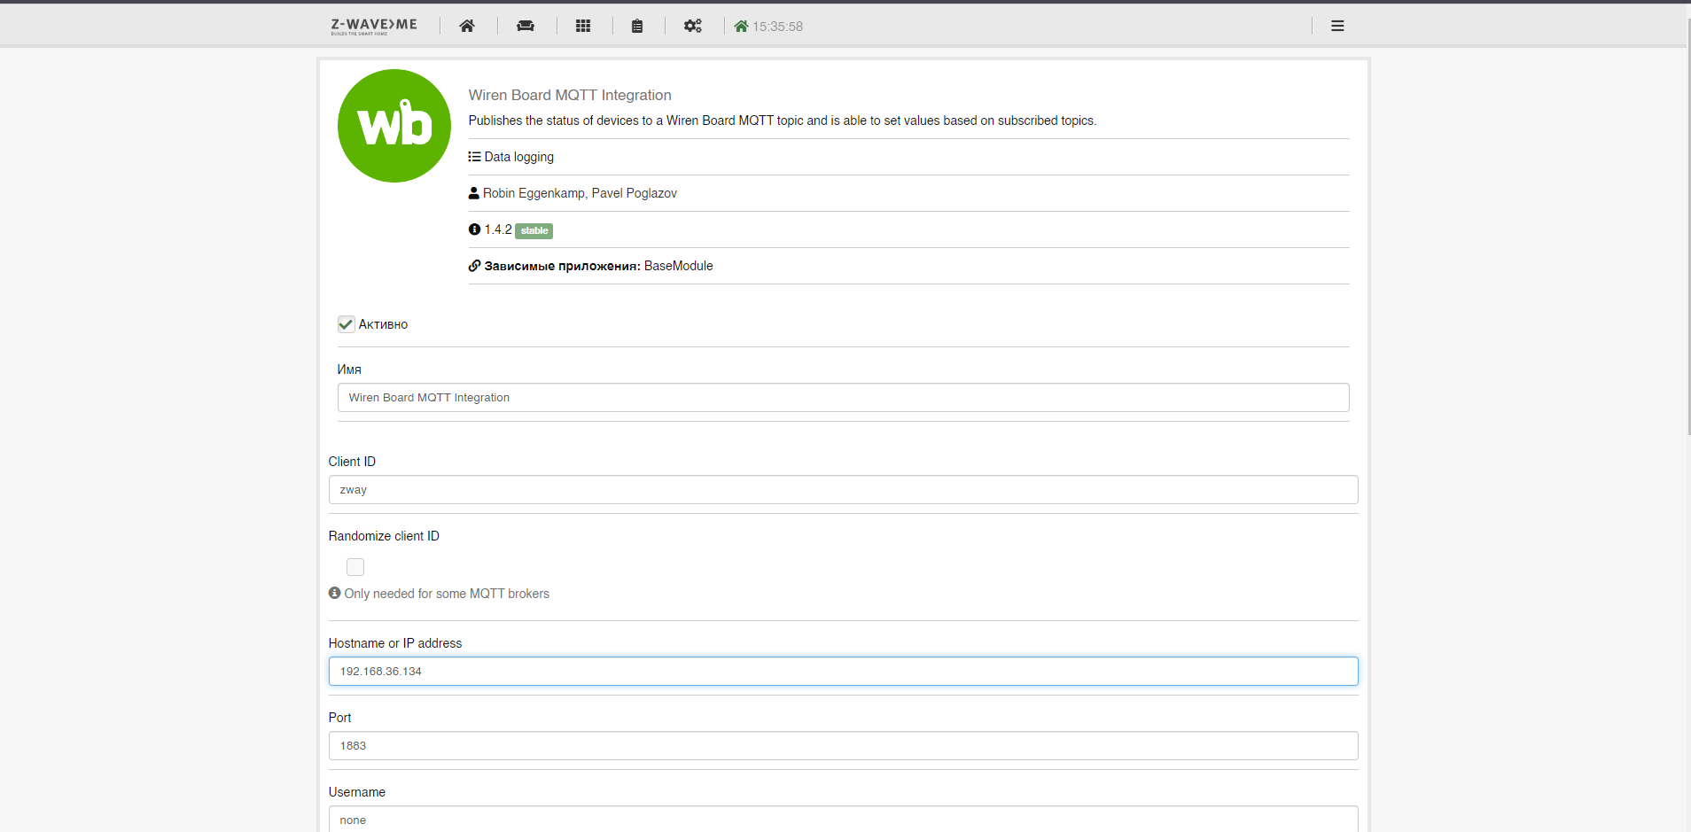Open the Elements grid icon
This screenshot has width=1691, height=832.
[x=583, y=26]
